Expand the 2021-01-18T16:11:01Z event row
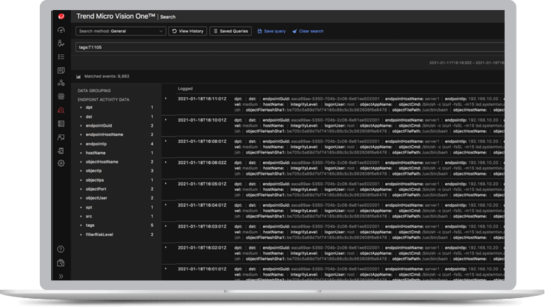The width and height of the screenshot is (545, 307). click(166, 99)
